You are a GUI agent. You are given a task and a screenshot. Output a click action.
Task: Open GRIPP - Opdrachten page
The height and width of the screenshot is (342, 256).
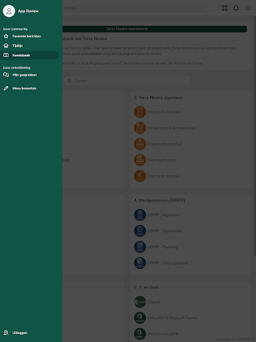[165, 231]
